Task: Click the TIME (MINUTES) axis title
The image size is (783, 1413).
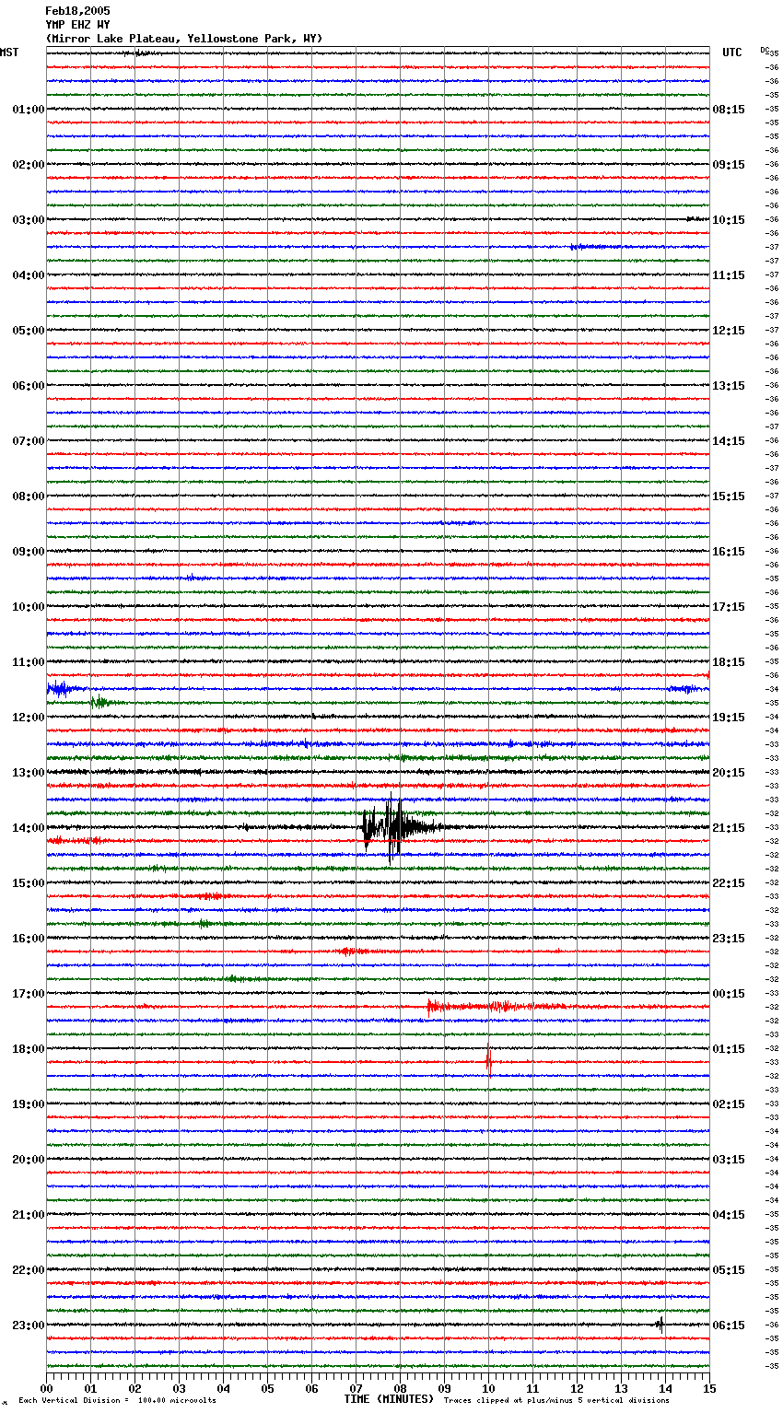Action: coord(389,1398)
